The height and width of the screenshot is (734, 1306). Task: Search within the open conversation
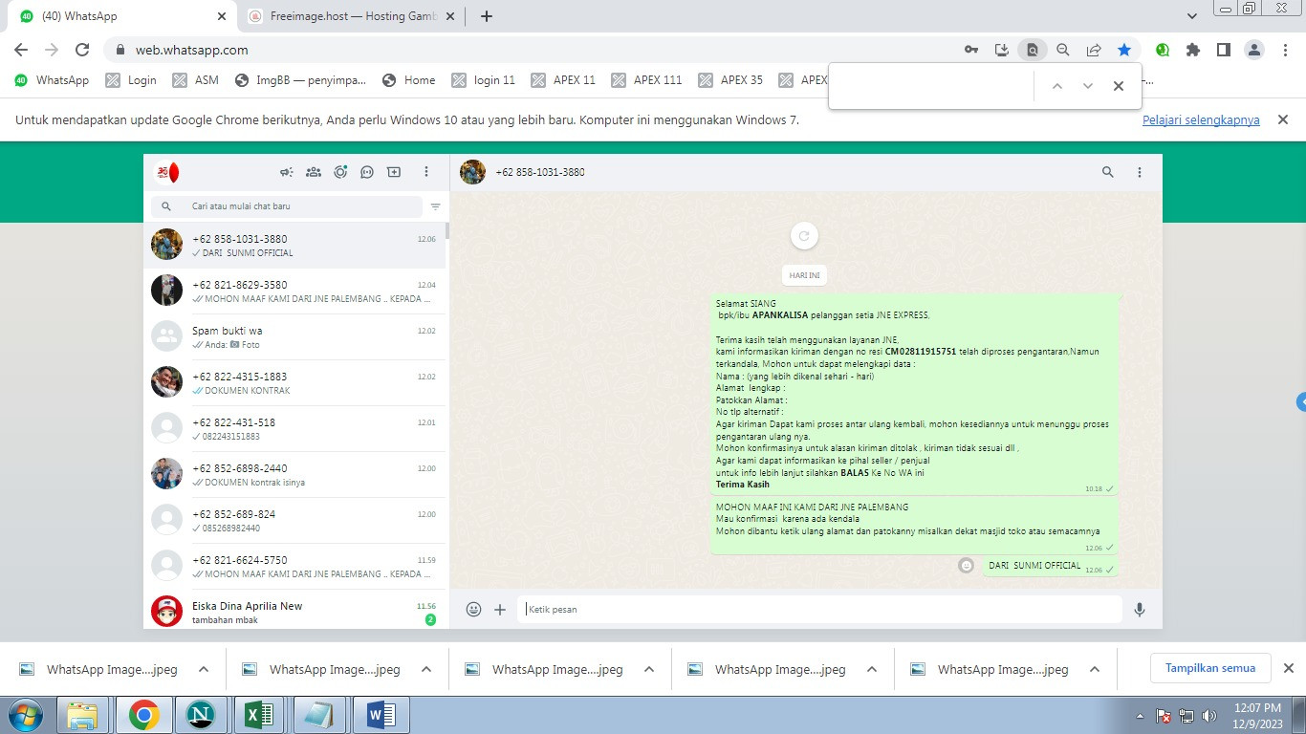click(x=1108, y=172)
